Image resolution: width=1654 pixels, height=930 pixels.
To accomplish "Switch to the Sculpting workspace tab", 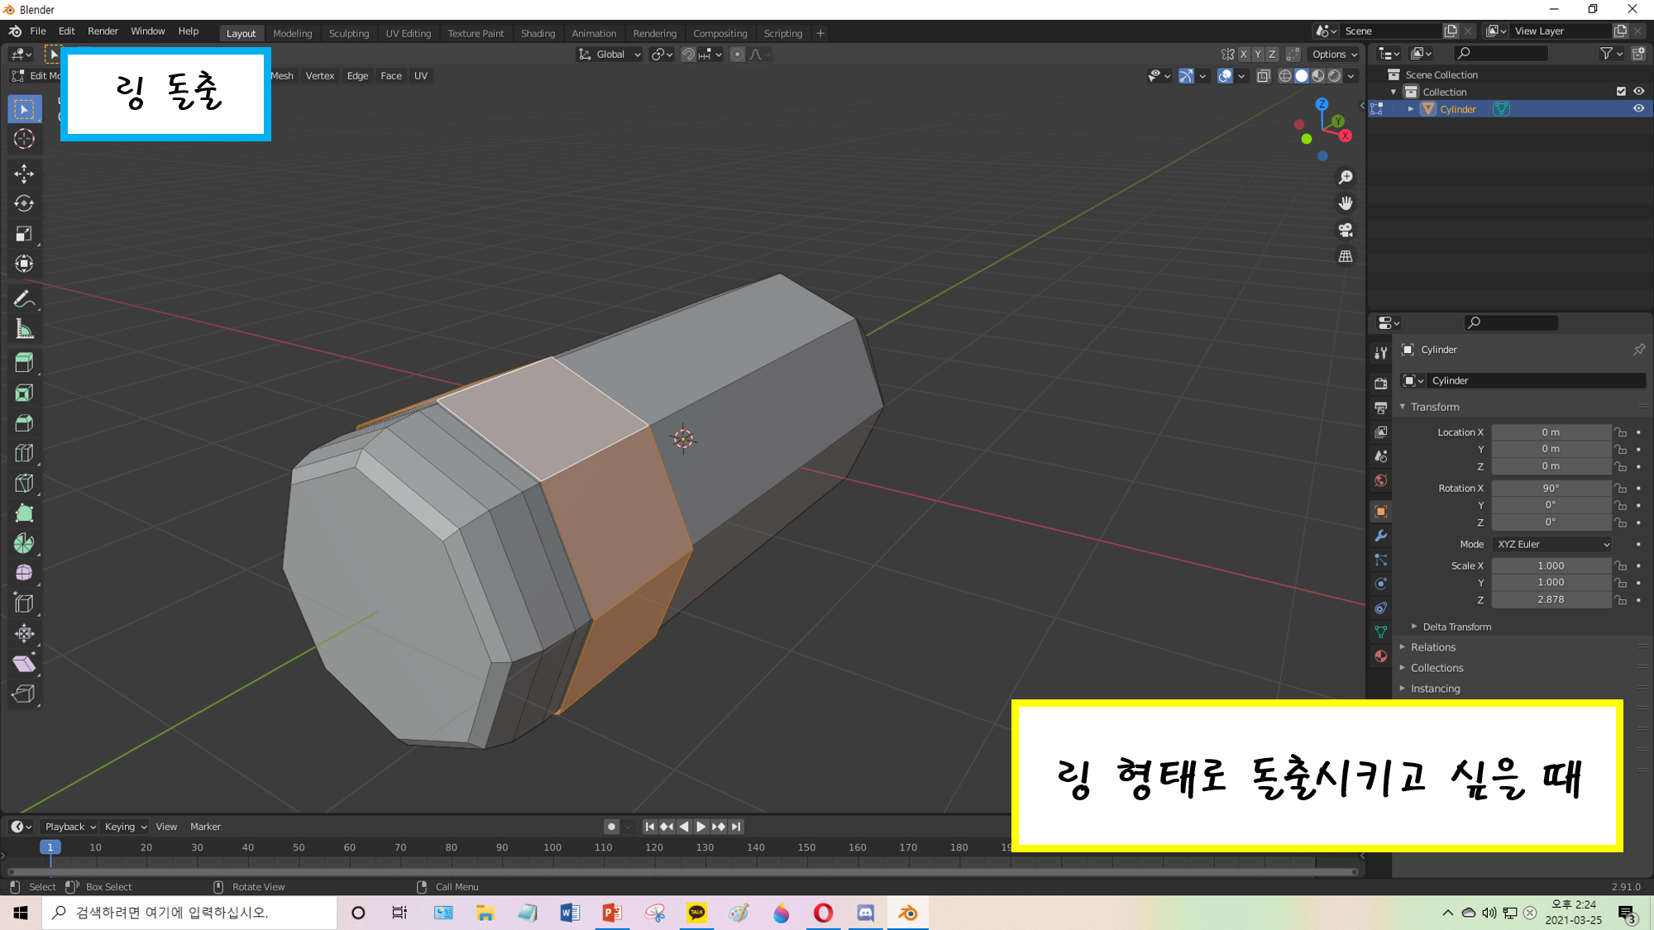I will tap(348, 33).
